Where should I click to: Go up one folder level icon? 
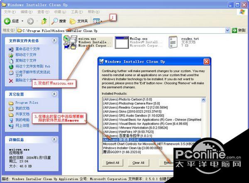(44, 21)
